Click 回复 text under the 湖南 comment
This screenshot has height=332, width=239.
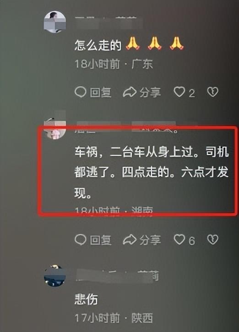[x=101, y=240]
